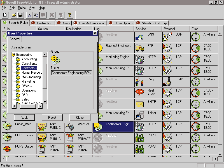Select Manufacturing in available users tree
Image resolution: width=224 pixels, height=168 pixels.
pyautogui.click(x=31, y=77)
